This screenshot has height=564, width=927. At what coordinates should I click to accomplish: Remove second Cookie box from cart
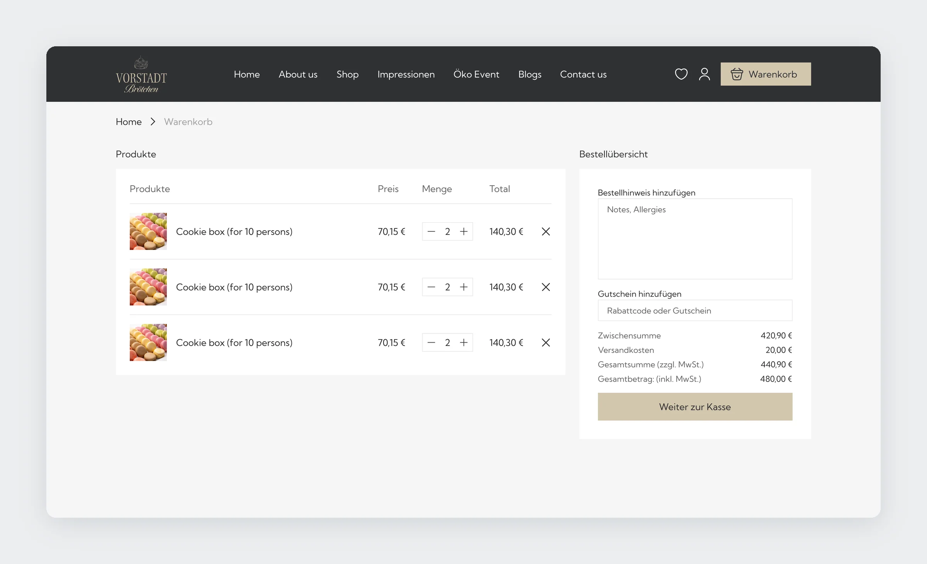(x=546, y=287)
